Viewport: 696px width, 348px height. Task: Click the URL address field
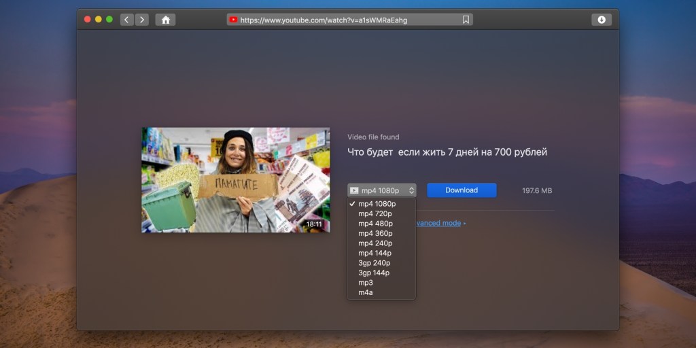coord(347,20)
